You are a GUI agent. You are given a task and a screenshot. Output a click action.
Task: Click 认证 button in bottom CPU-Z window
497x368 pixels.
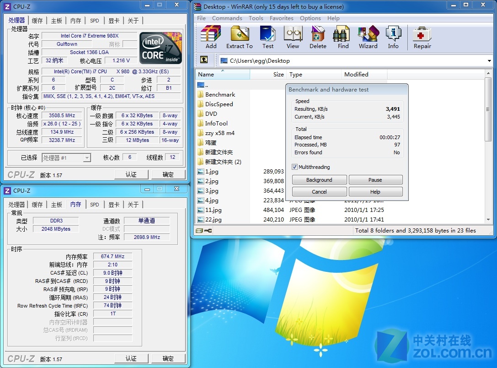click(x=131, y=358)
